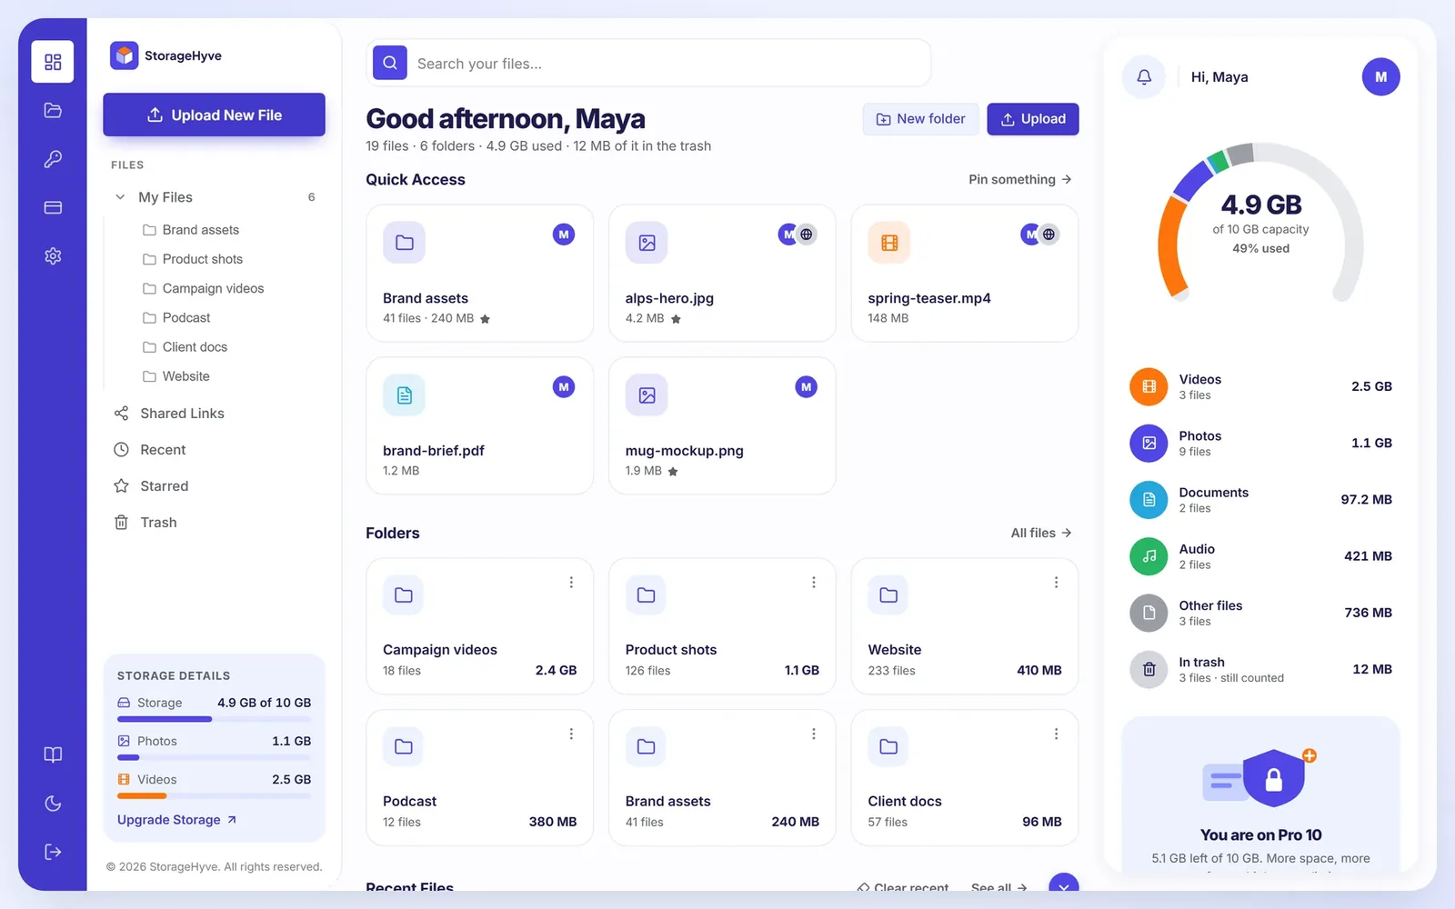The width and height of the screenshot is (1455, 909).
Task: Open the brand-brief.pdf quick access card
Action: click(479, 425)
